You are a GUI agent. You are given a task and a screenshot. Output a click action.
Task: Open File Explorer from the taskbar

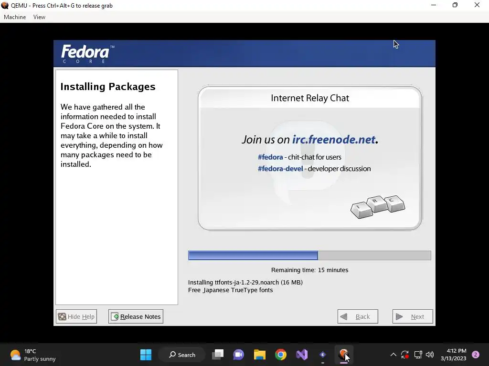[x=259, y=355]
